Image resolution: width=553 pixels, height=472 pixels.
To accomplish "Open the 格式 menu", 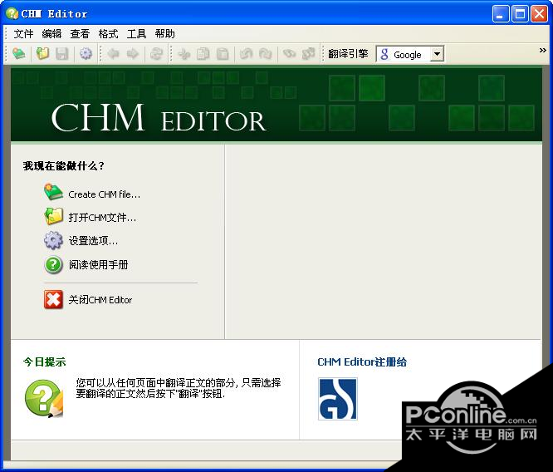I will coord(108,34).
